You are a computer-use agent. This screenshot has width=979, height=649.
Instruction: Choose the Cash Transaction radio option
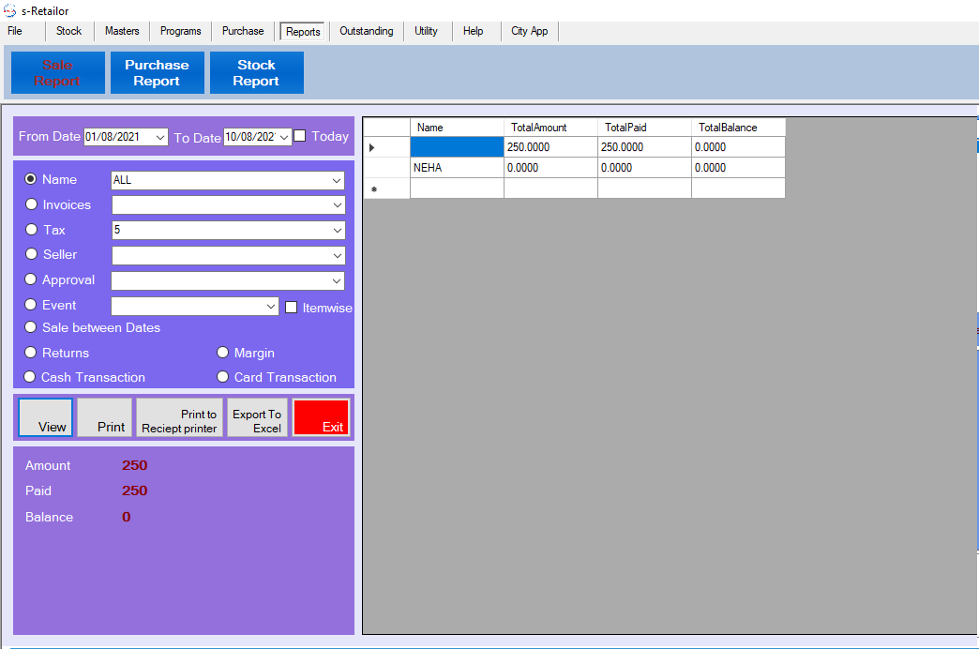tap(30, 377)
